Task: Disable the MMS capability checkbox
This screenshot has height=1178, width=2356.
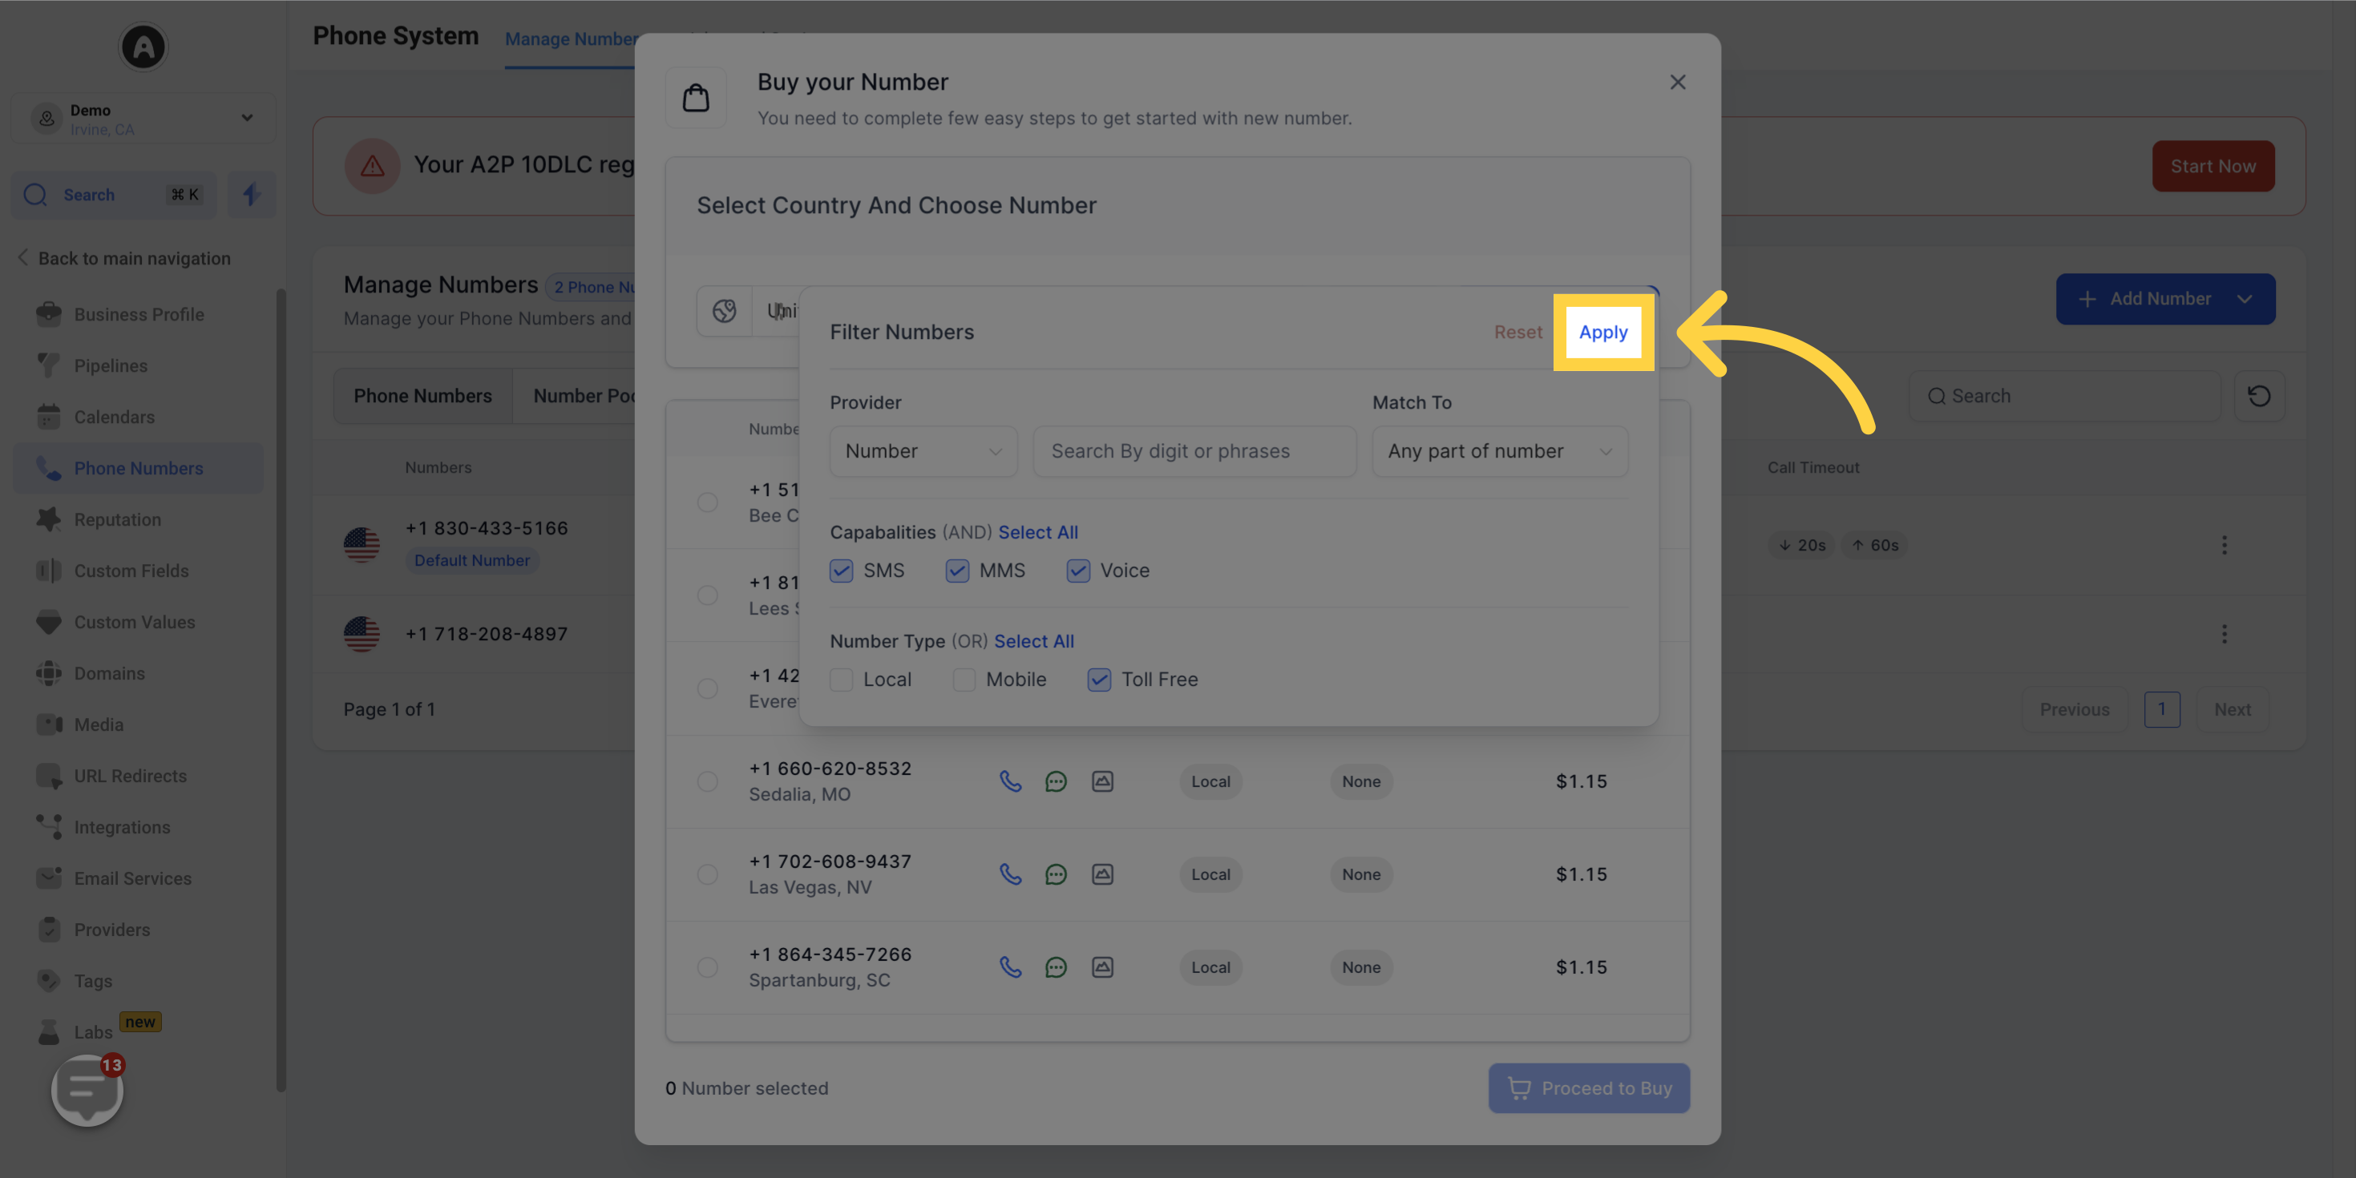Action: [957, 571]
